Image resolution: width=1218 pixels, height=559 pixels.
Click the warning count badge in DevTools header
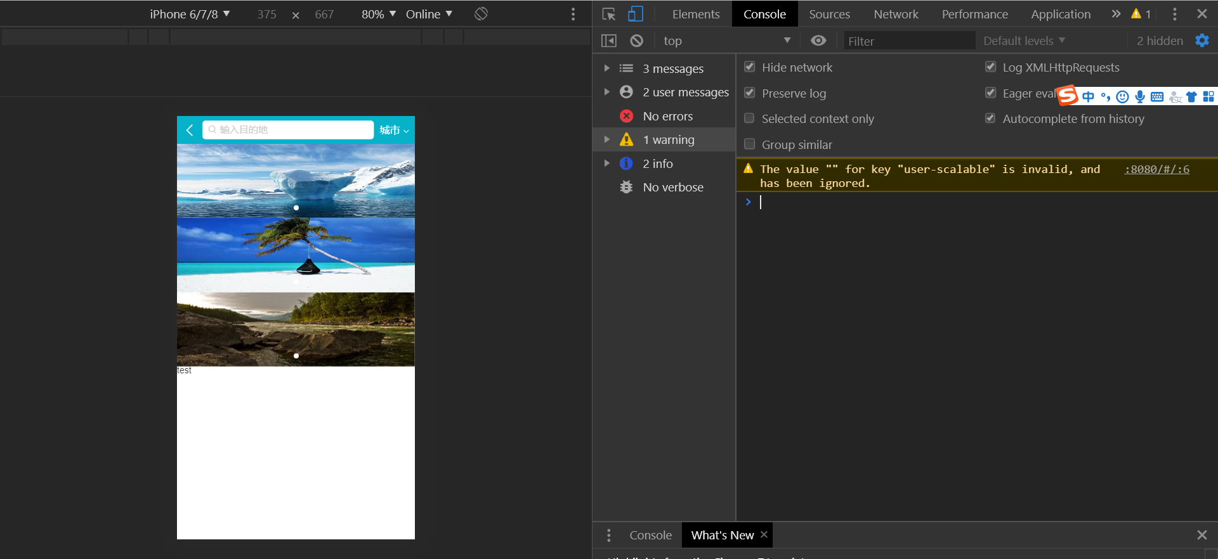1141,14
